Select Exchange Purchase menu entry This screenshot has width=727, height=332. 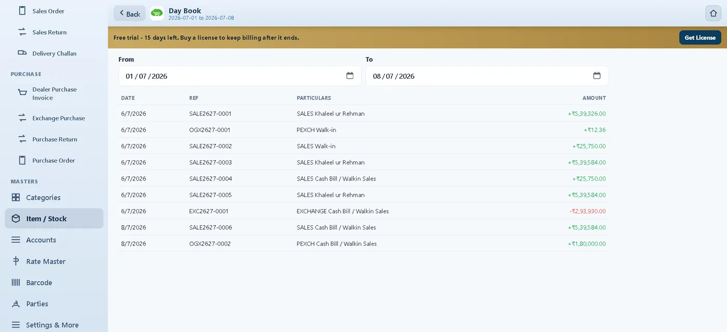pyautogui.click(x=59, y=118)
